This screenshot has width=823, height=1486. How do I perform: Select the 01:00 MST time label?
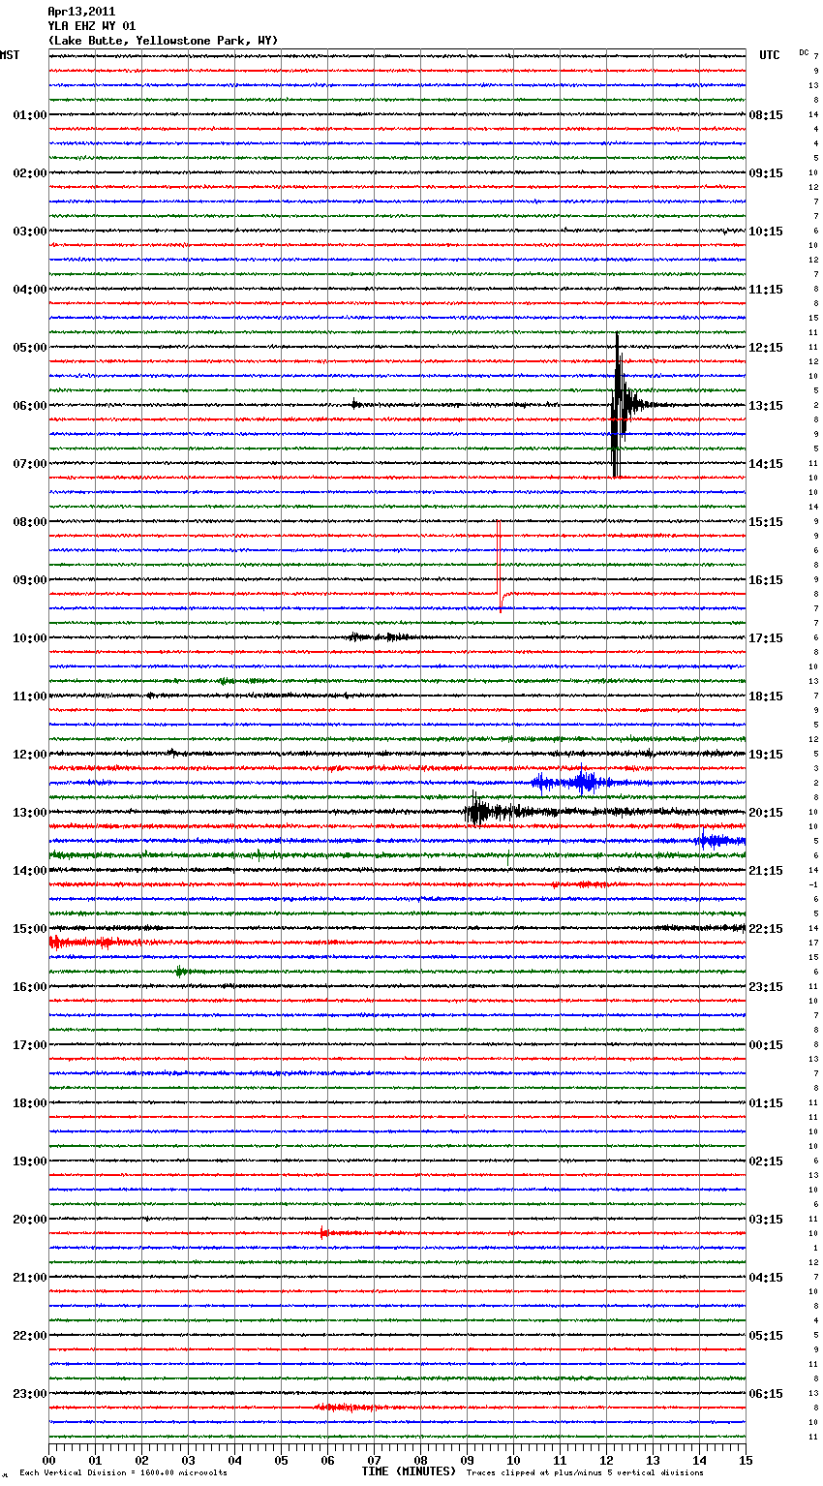[30, 115]
